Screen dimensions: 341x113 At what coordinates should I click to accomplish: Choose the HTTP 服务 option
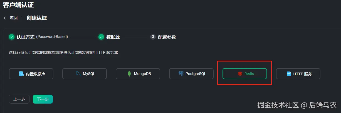coord(298,74)
